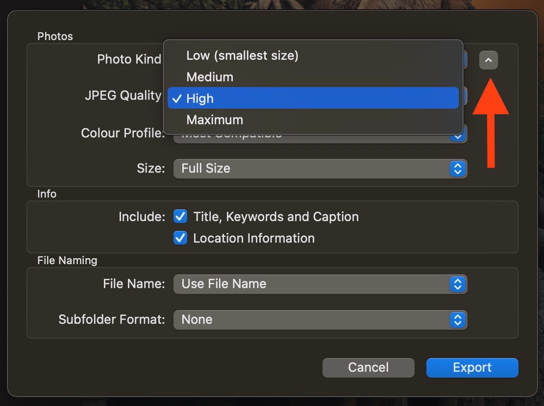
Task: Click the collapse chevron the red arrow points to
Action: pyautogui.click(x=488, y=60)
